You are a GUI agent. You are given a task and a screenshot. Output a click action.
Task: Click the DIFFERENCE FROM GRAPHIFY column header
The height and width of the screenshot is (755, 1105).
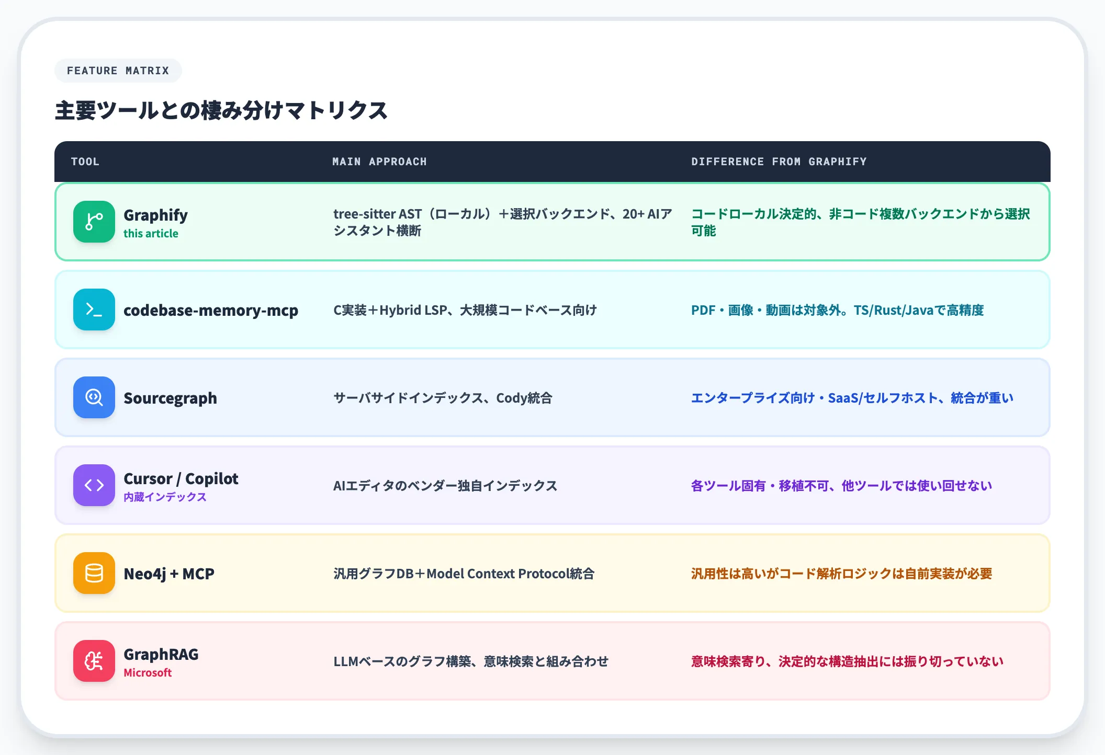(x=779, y=162)
